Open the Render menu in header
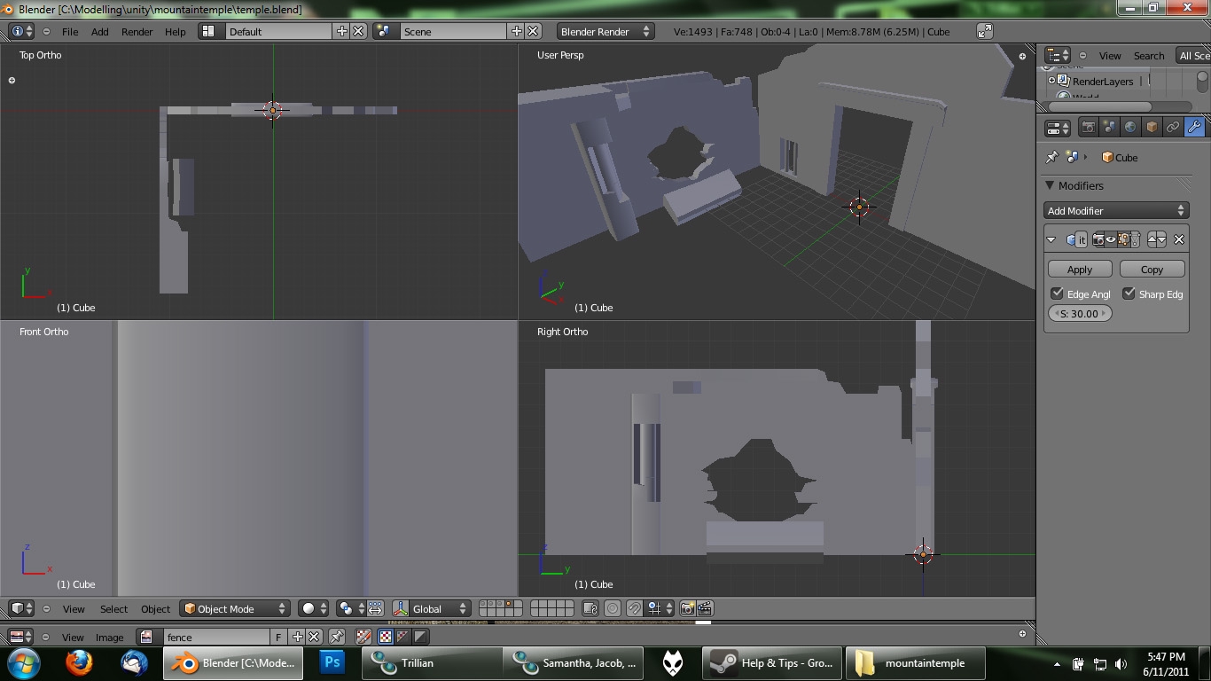 click(137, 32)
